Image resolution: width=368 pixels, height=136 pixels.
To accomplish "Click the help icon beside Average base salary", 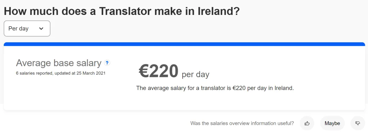I will (x=107, y=63).
